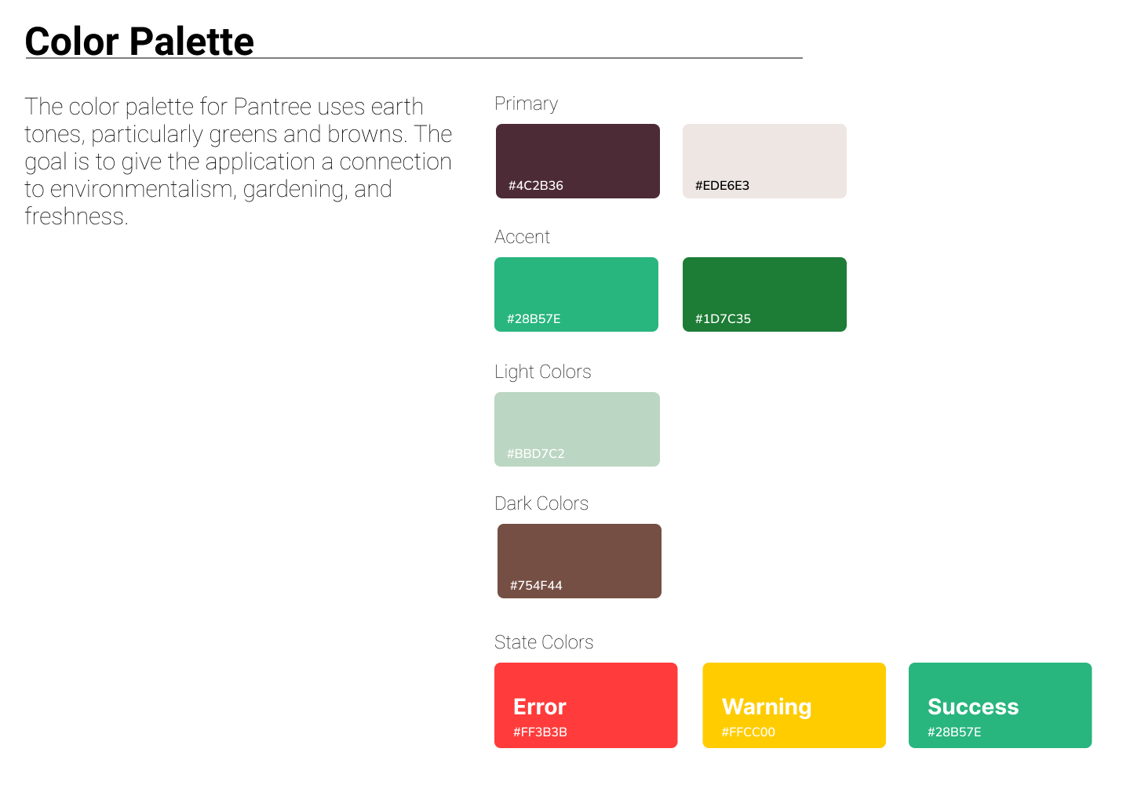The height and width of the screenshot is (803, 1130).
Task: Select the #EDE6E3 light primary swatch
Action: (x=764, y=161)
